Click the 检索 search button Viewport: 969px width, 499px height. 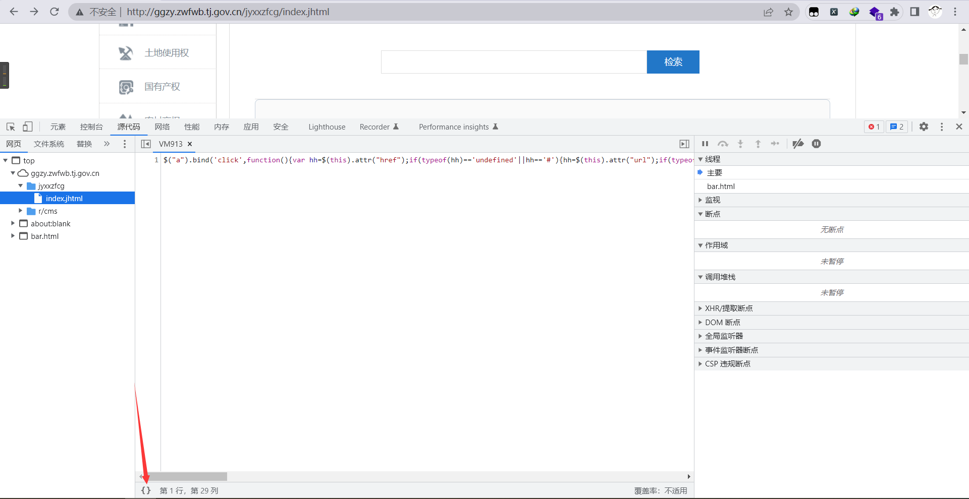pos(673,62)
